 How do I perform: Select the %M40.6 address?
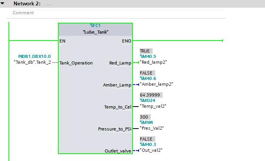pyautogui.click(x=148, y=78)
